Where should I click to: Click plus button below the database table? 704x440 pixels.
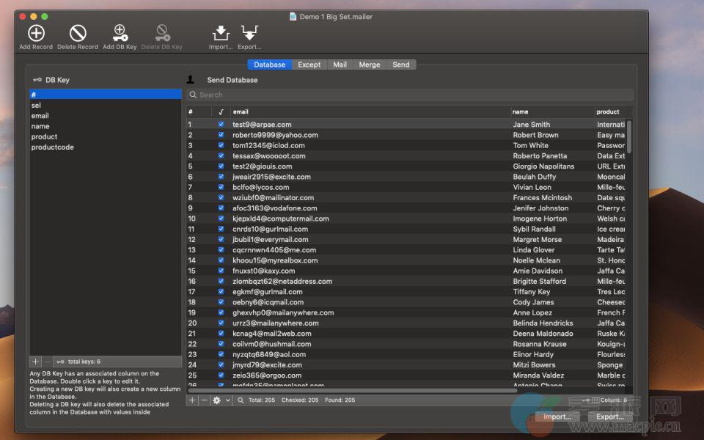click(192, 400)
